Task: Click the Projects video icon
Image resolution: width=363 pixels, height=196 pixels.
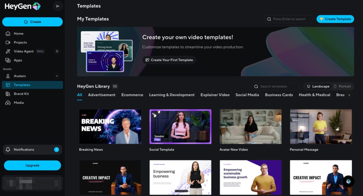Action: point(8,42)
